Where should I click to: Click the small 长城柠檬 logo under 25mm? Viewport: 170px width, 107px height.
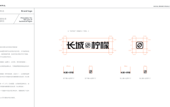click(x=69, y=73)
